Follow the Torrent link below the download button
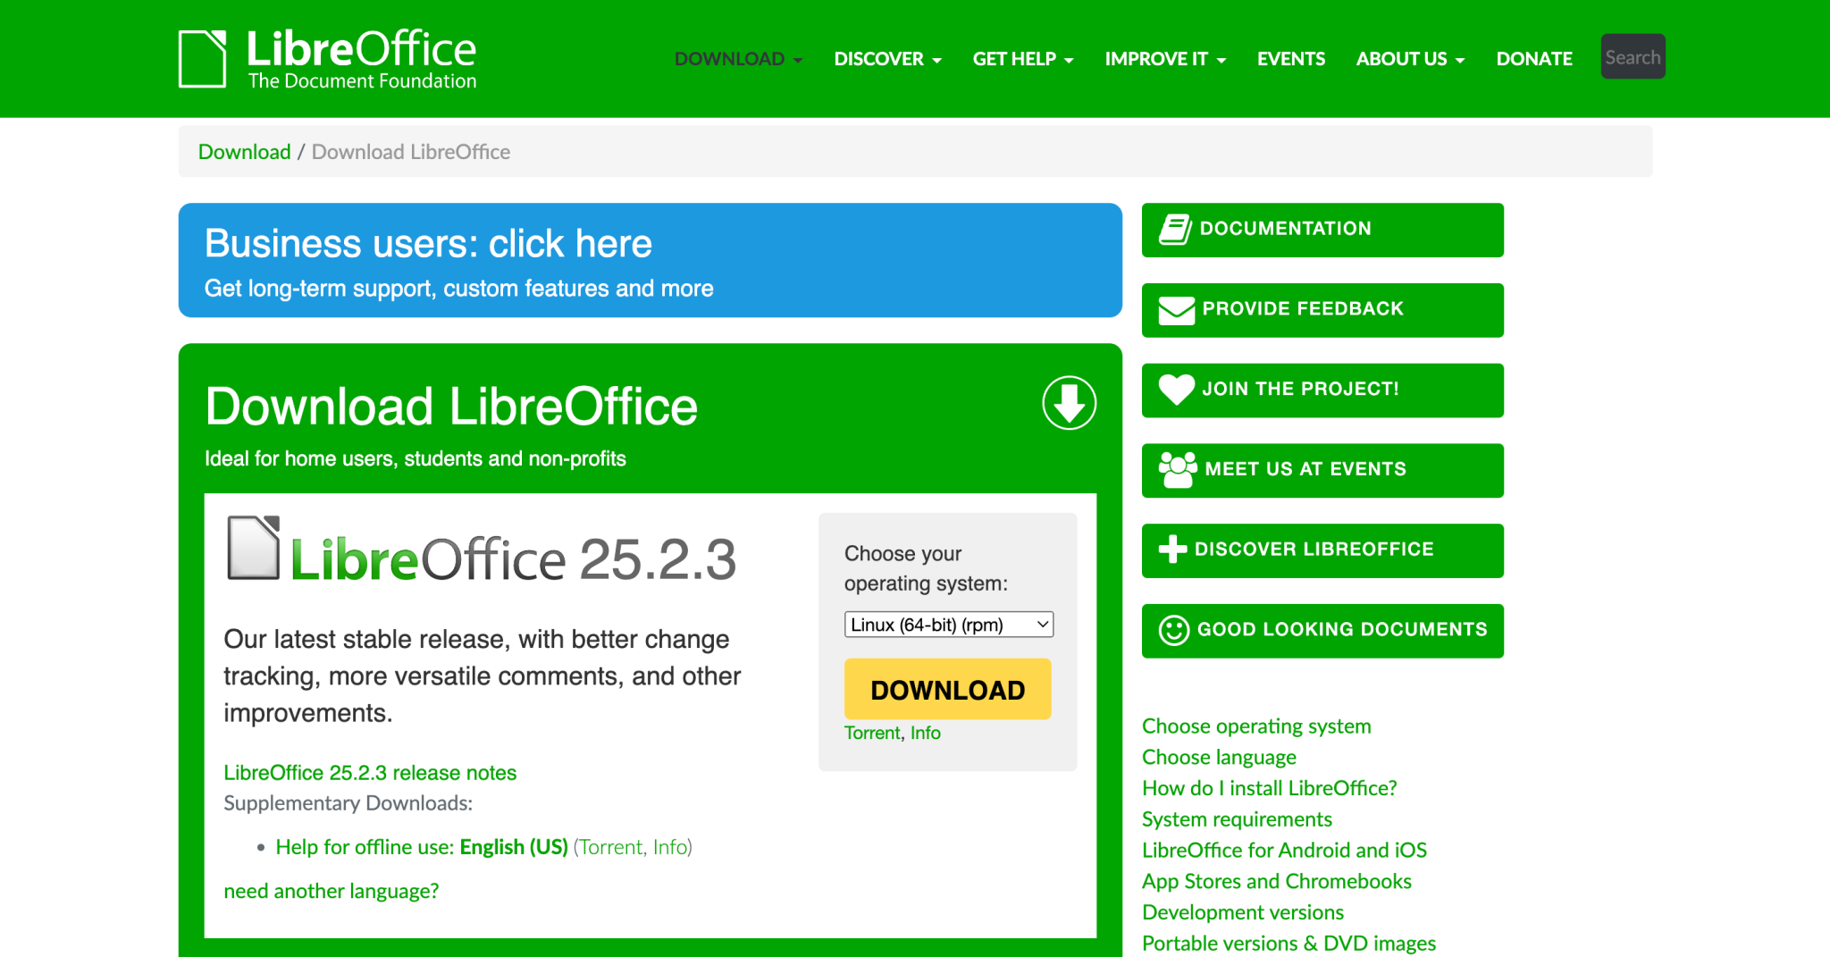 coord(871,732)
